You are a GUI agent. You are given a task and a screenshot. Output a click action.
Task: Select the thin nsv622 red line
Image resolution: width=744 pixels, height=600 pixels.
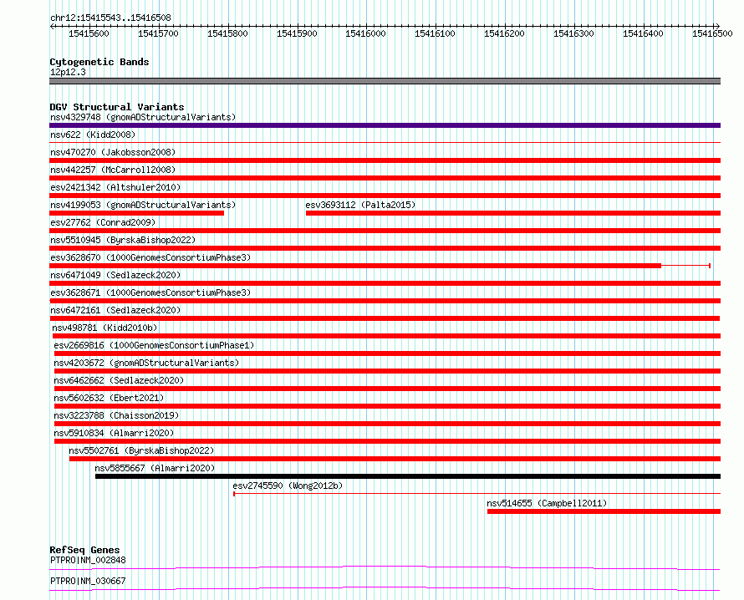point(385,142)
